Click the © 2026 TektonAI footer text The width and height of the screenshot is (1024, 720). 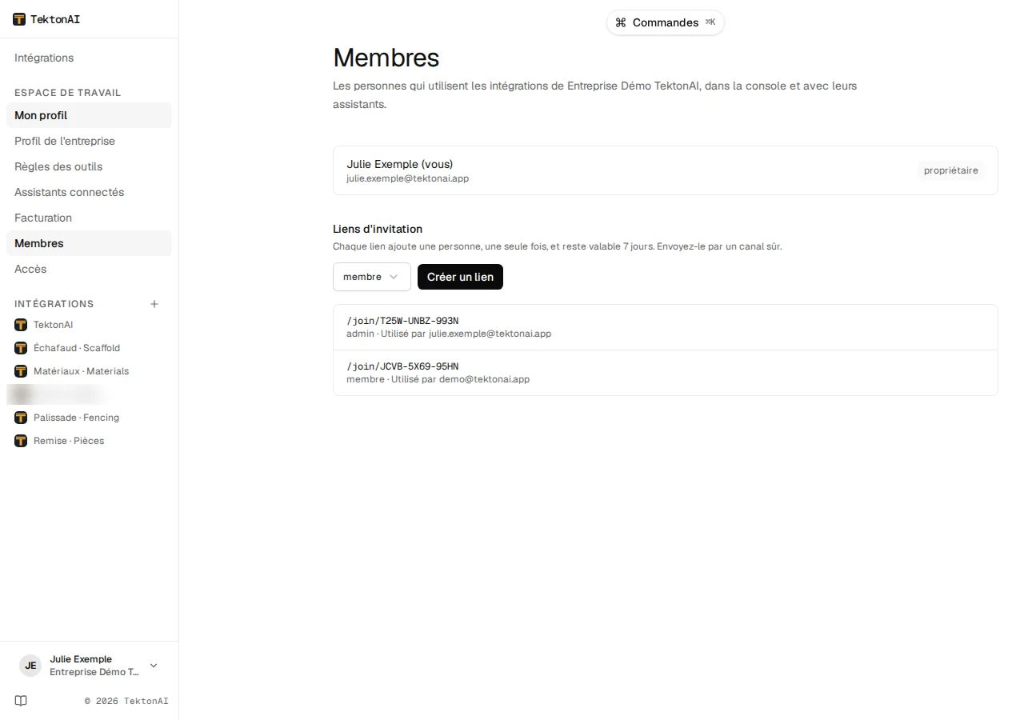point(126,701)
